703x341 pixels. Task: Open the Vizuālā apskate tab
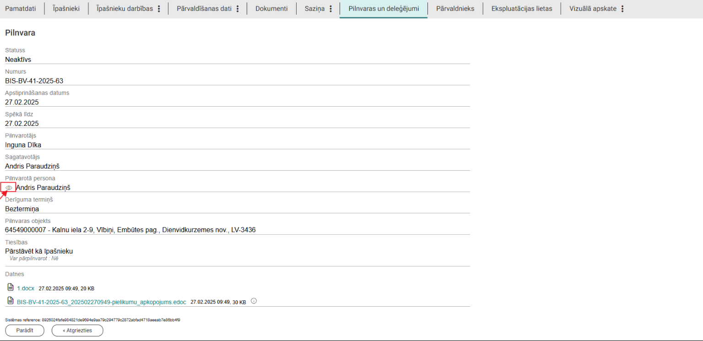[593, 9]
